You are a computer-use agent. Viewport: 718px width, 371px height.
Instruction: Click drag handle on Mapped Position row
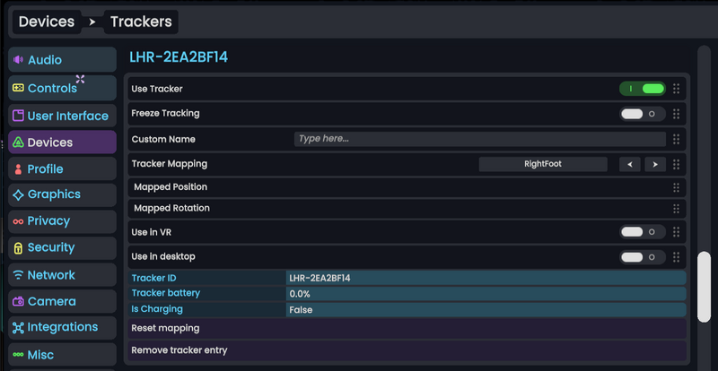click(x=677, y=187)
